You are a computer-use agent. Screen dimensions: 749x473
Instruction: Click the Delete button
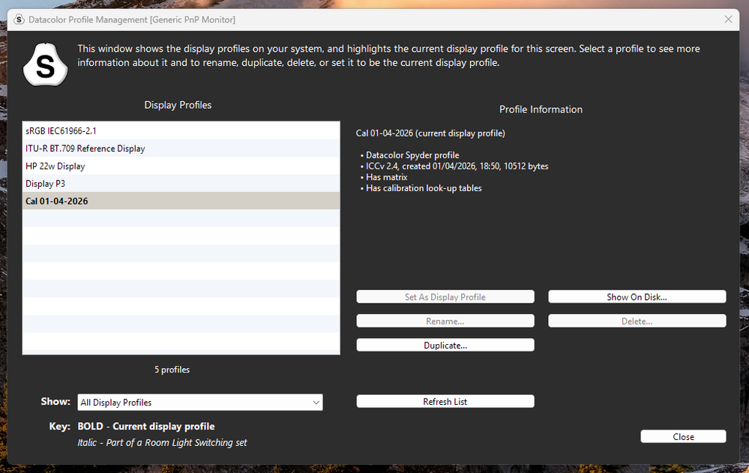coord(637,321)
